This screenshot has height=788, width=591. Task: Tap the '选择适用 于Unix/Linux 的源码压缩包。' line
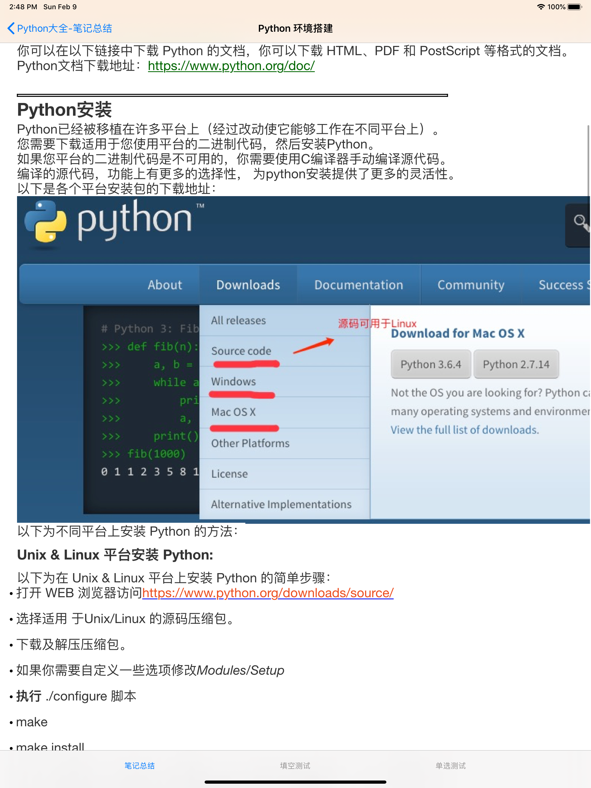pyautogui.click(x=126, y=619)
